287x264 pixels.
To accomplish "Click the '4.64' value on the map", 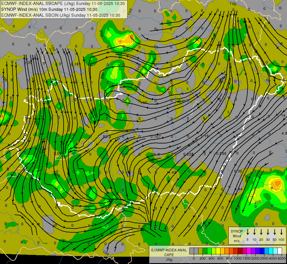I will pyautogui.click(x=238, y=189).
